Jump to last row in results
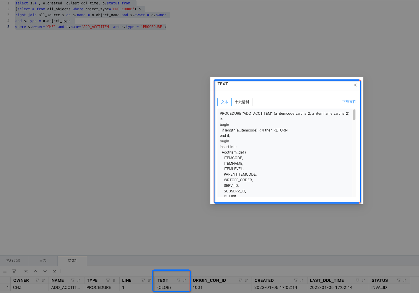Image resolution: width=419 pixels, height=293 pixels. (x=54, y=271)
